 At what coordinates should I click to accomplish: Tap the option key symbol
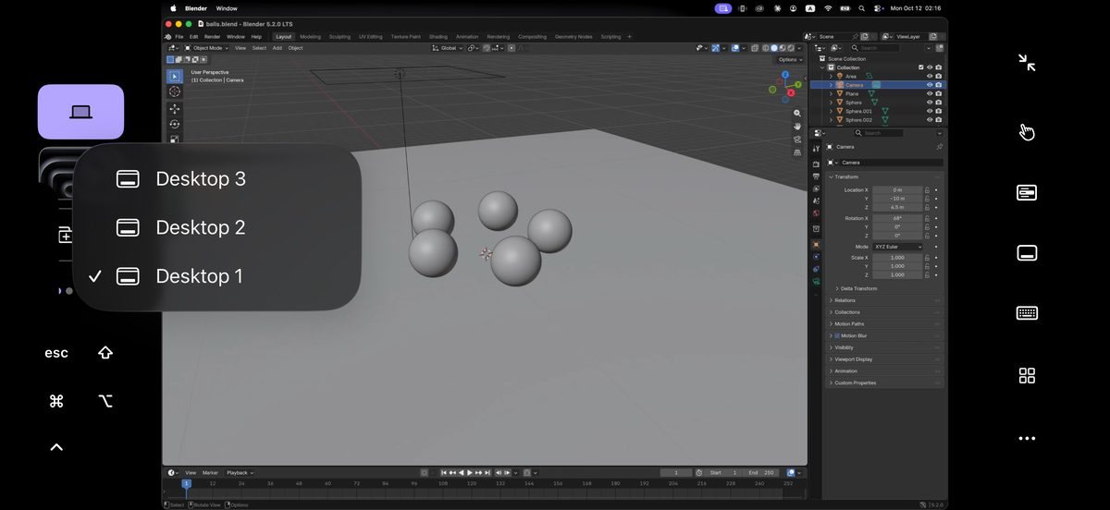pyautogui.click(x=105, y=401)
